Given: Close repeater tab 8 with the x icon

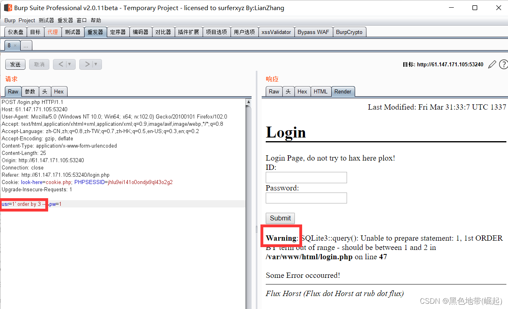Looking at the screenshot, I should click(x=15, y=46).
